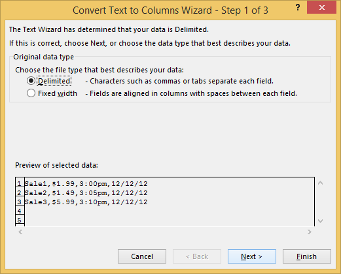Click row number 4 in preview
The width and height of the screenshot is (341, 274).
[20, 211]
